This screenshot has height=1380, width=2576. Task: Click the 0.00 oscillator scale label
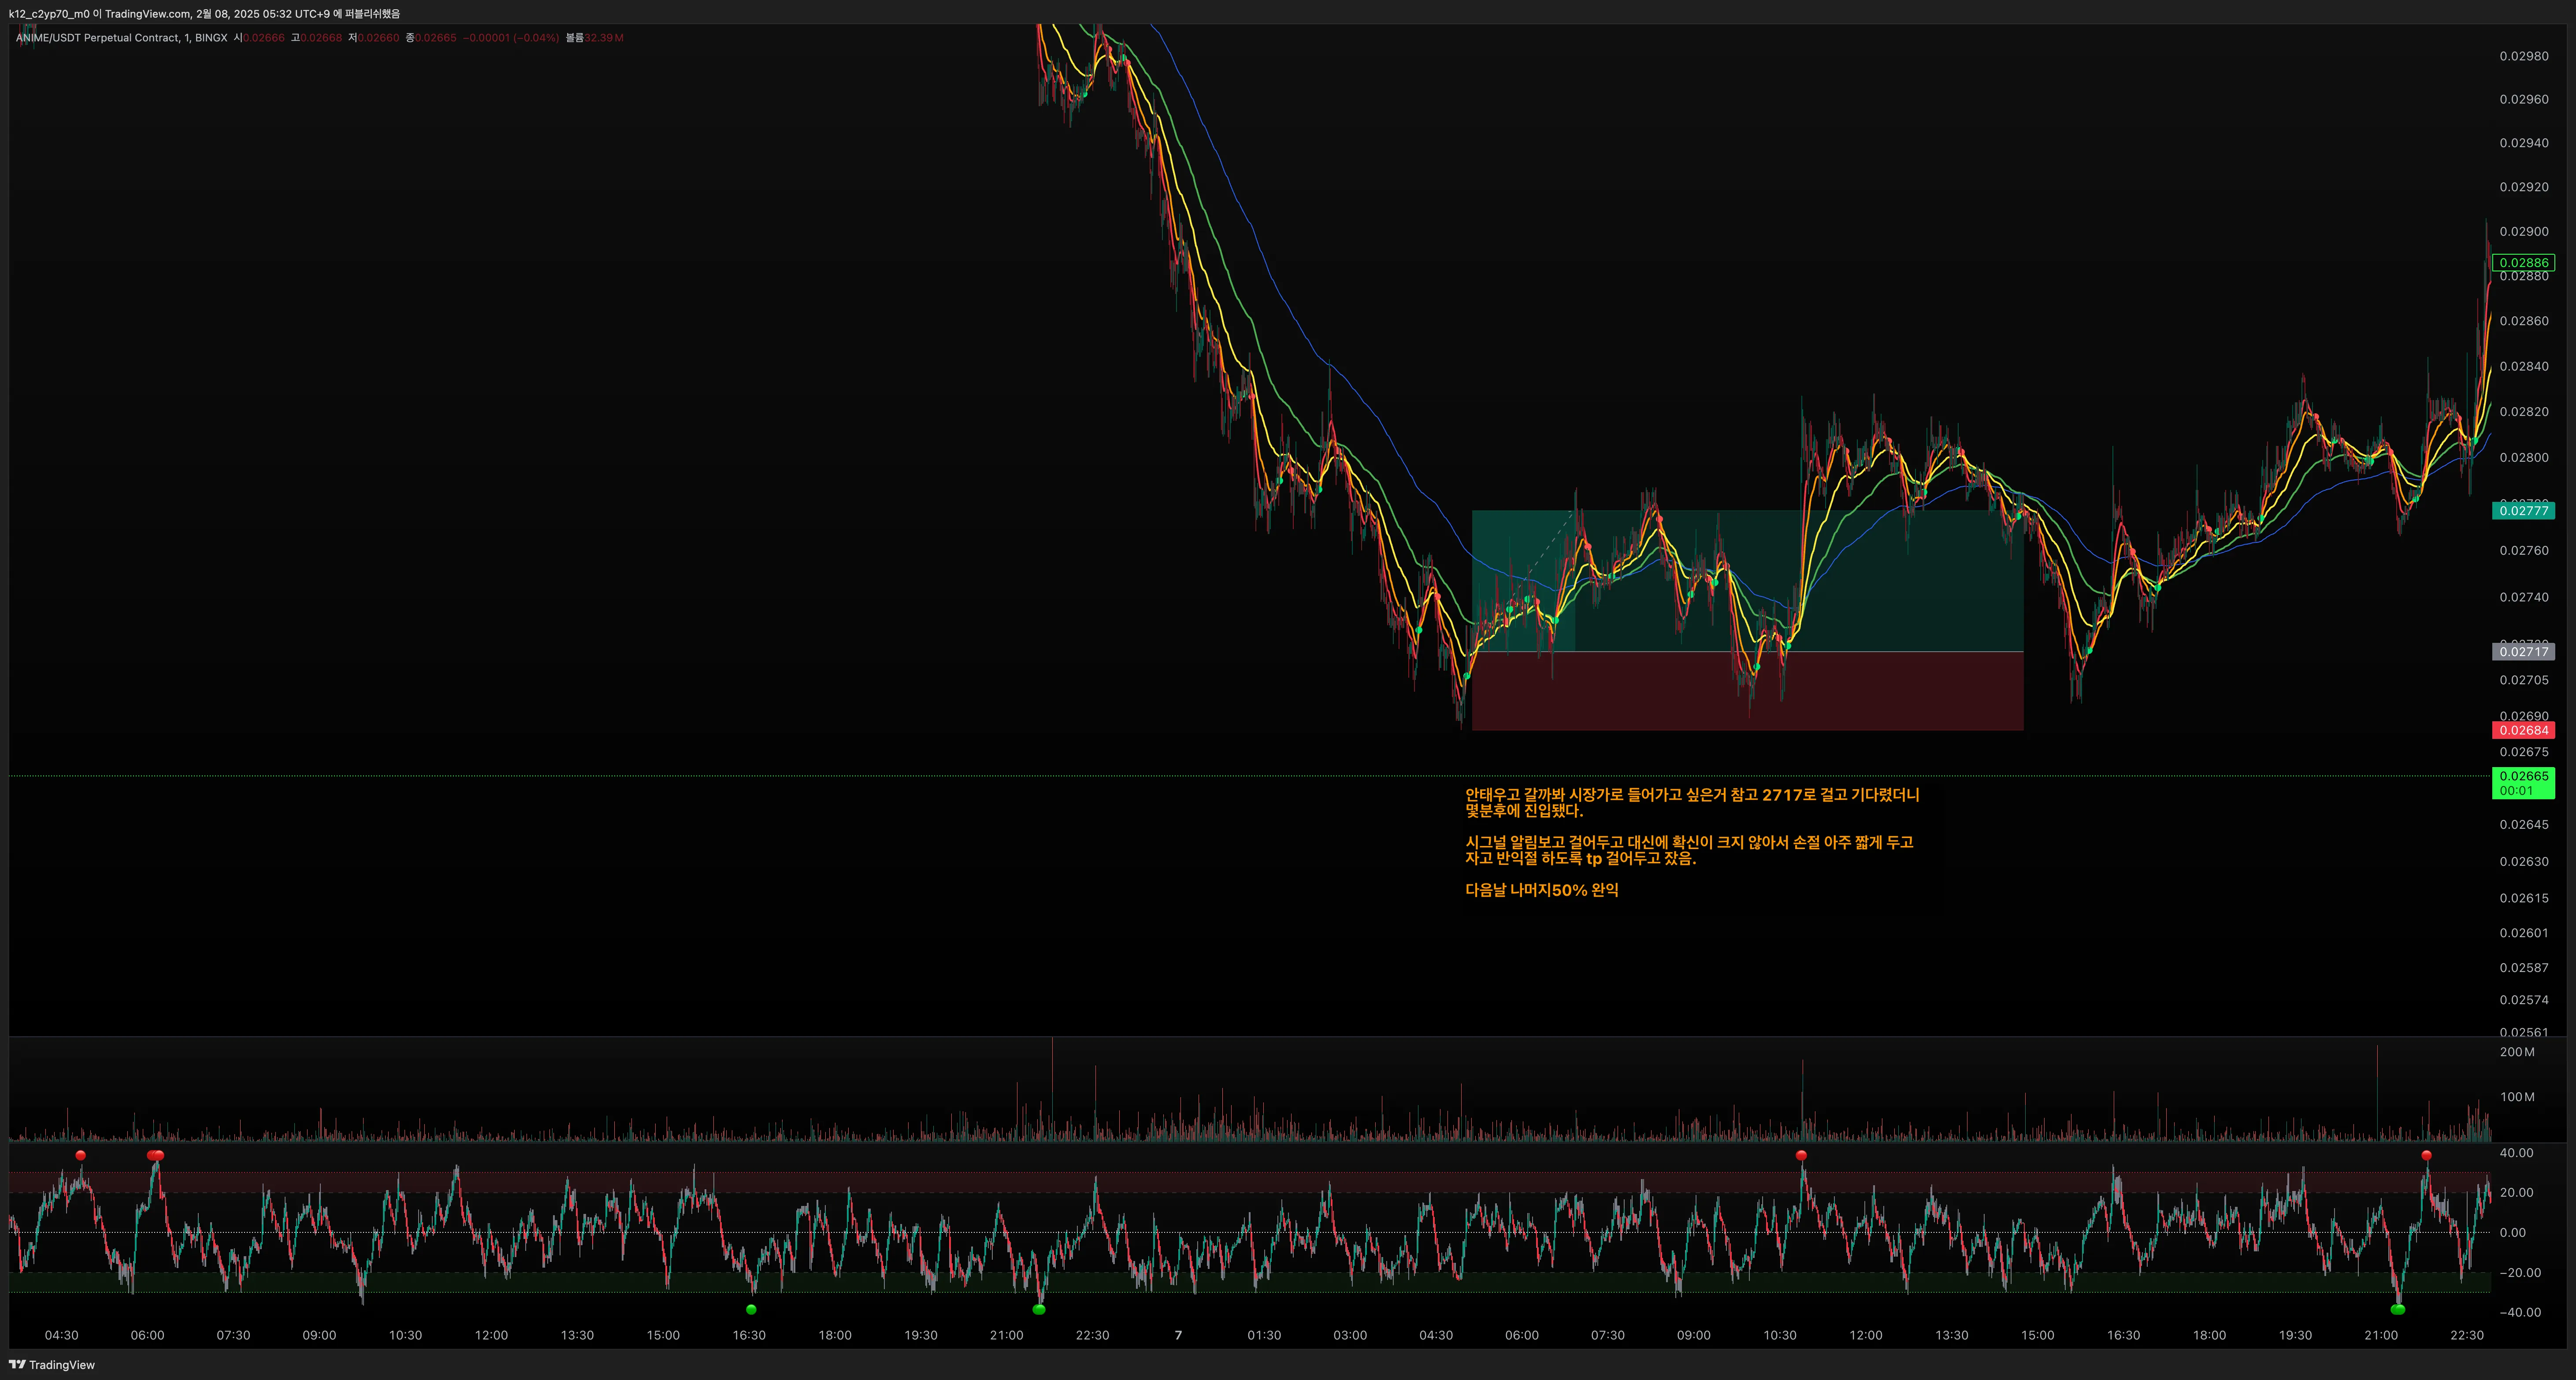(x=2512, y=1233)
